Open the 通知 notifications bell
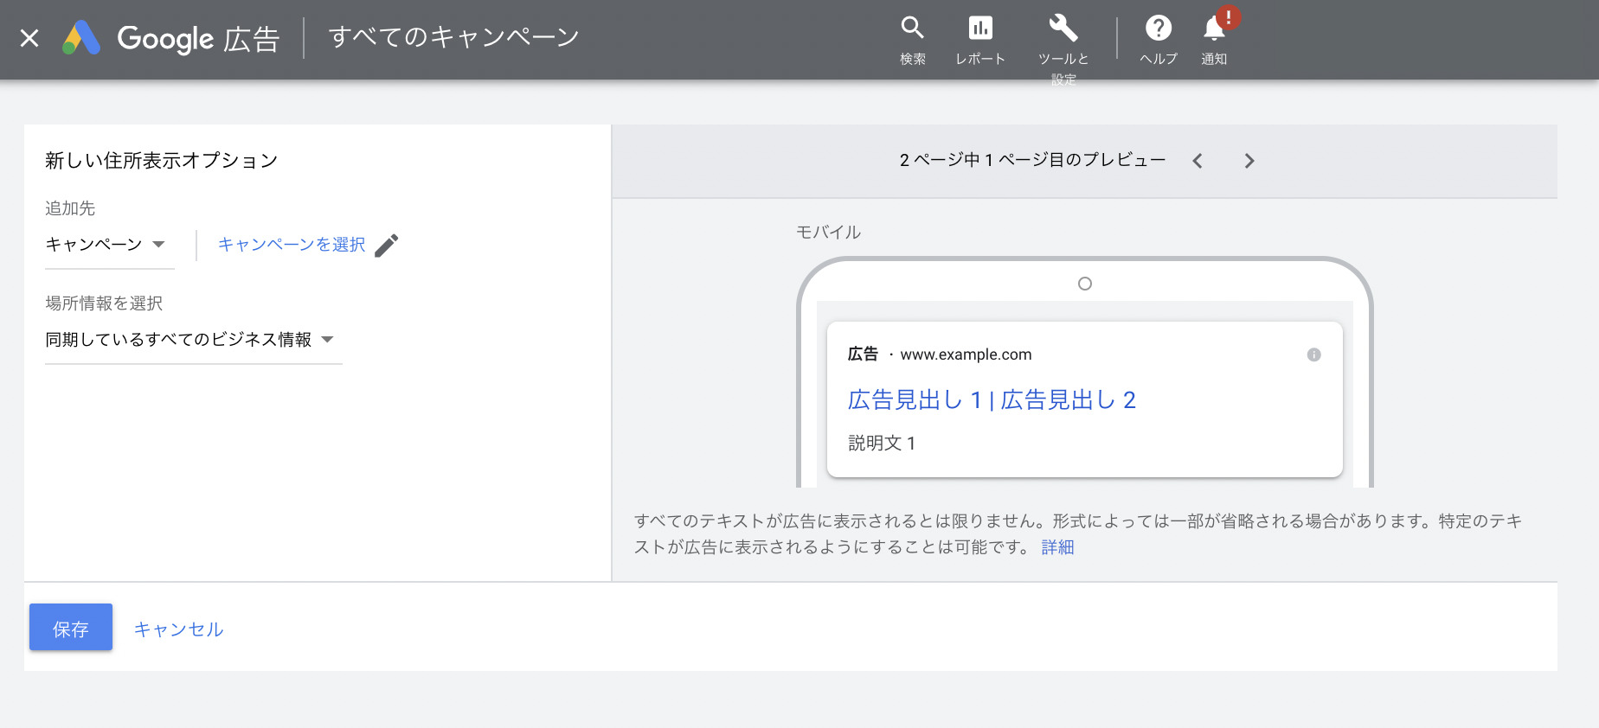 click(1214, 40)
